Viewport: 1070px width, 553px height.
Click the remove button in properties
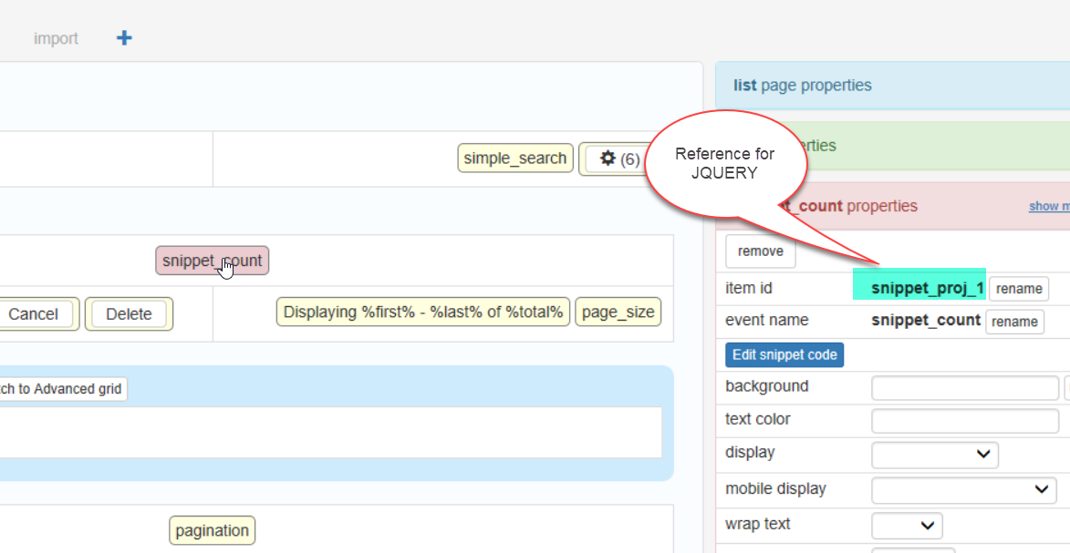pos(760,251)
